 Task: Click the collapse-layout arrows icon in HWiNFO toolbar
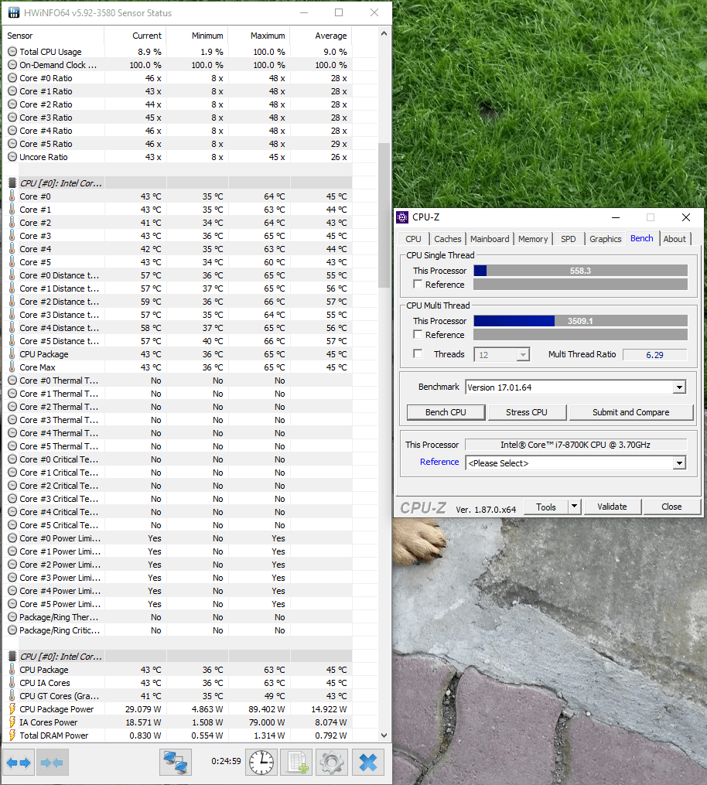click(x=53, y=763)
